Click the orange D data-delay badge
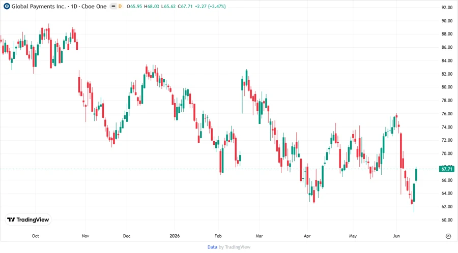The image size is (458, 253). click(x=120, y=6)
